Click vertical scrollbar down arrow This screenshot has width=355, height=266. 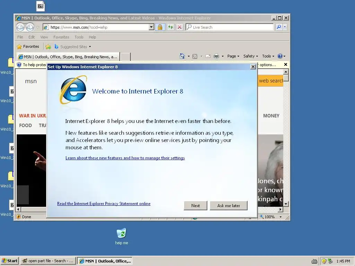coord(286,204)
